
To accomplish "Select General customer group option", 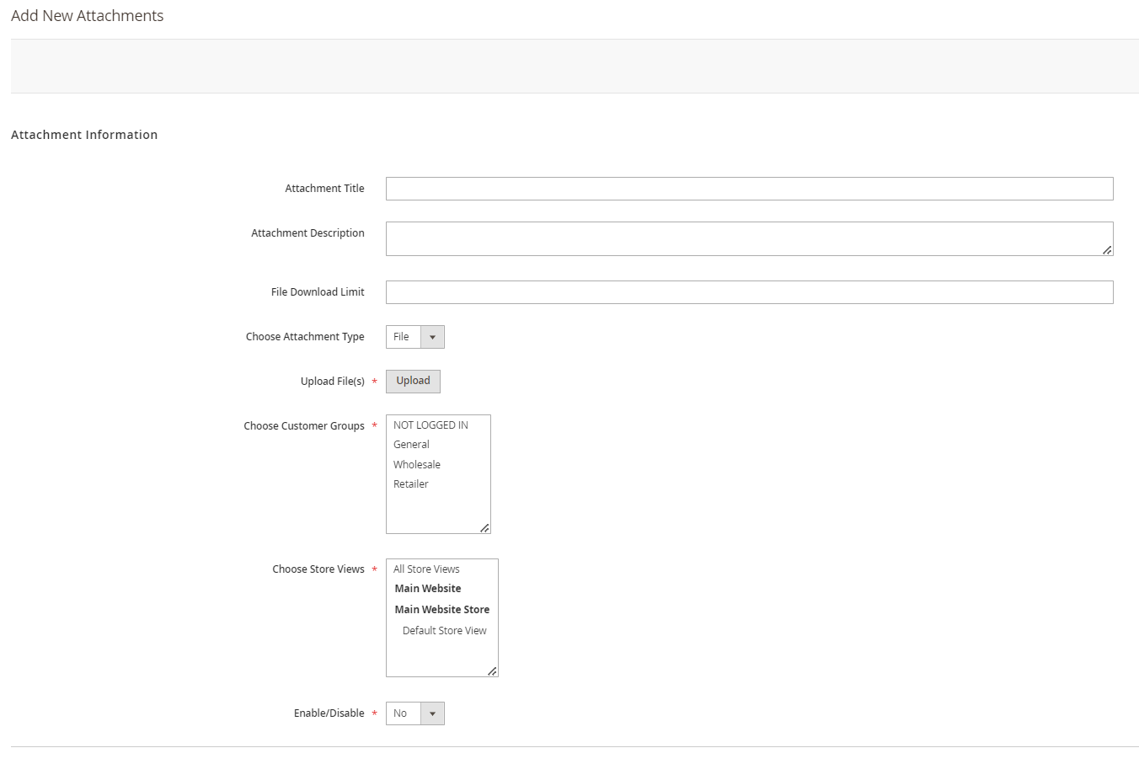I will 411,445.
